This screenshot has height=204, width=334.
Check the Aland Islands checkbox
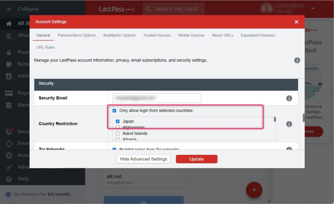(x=118, y=133)
